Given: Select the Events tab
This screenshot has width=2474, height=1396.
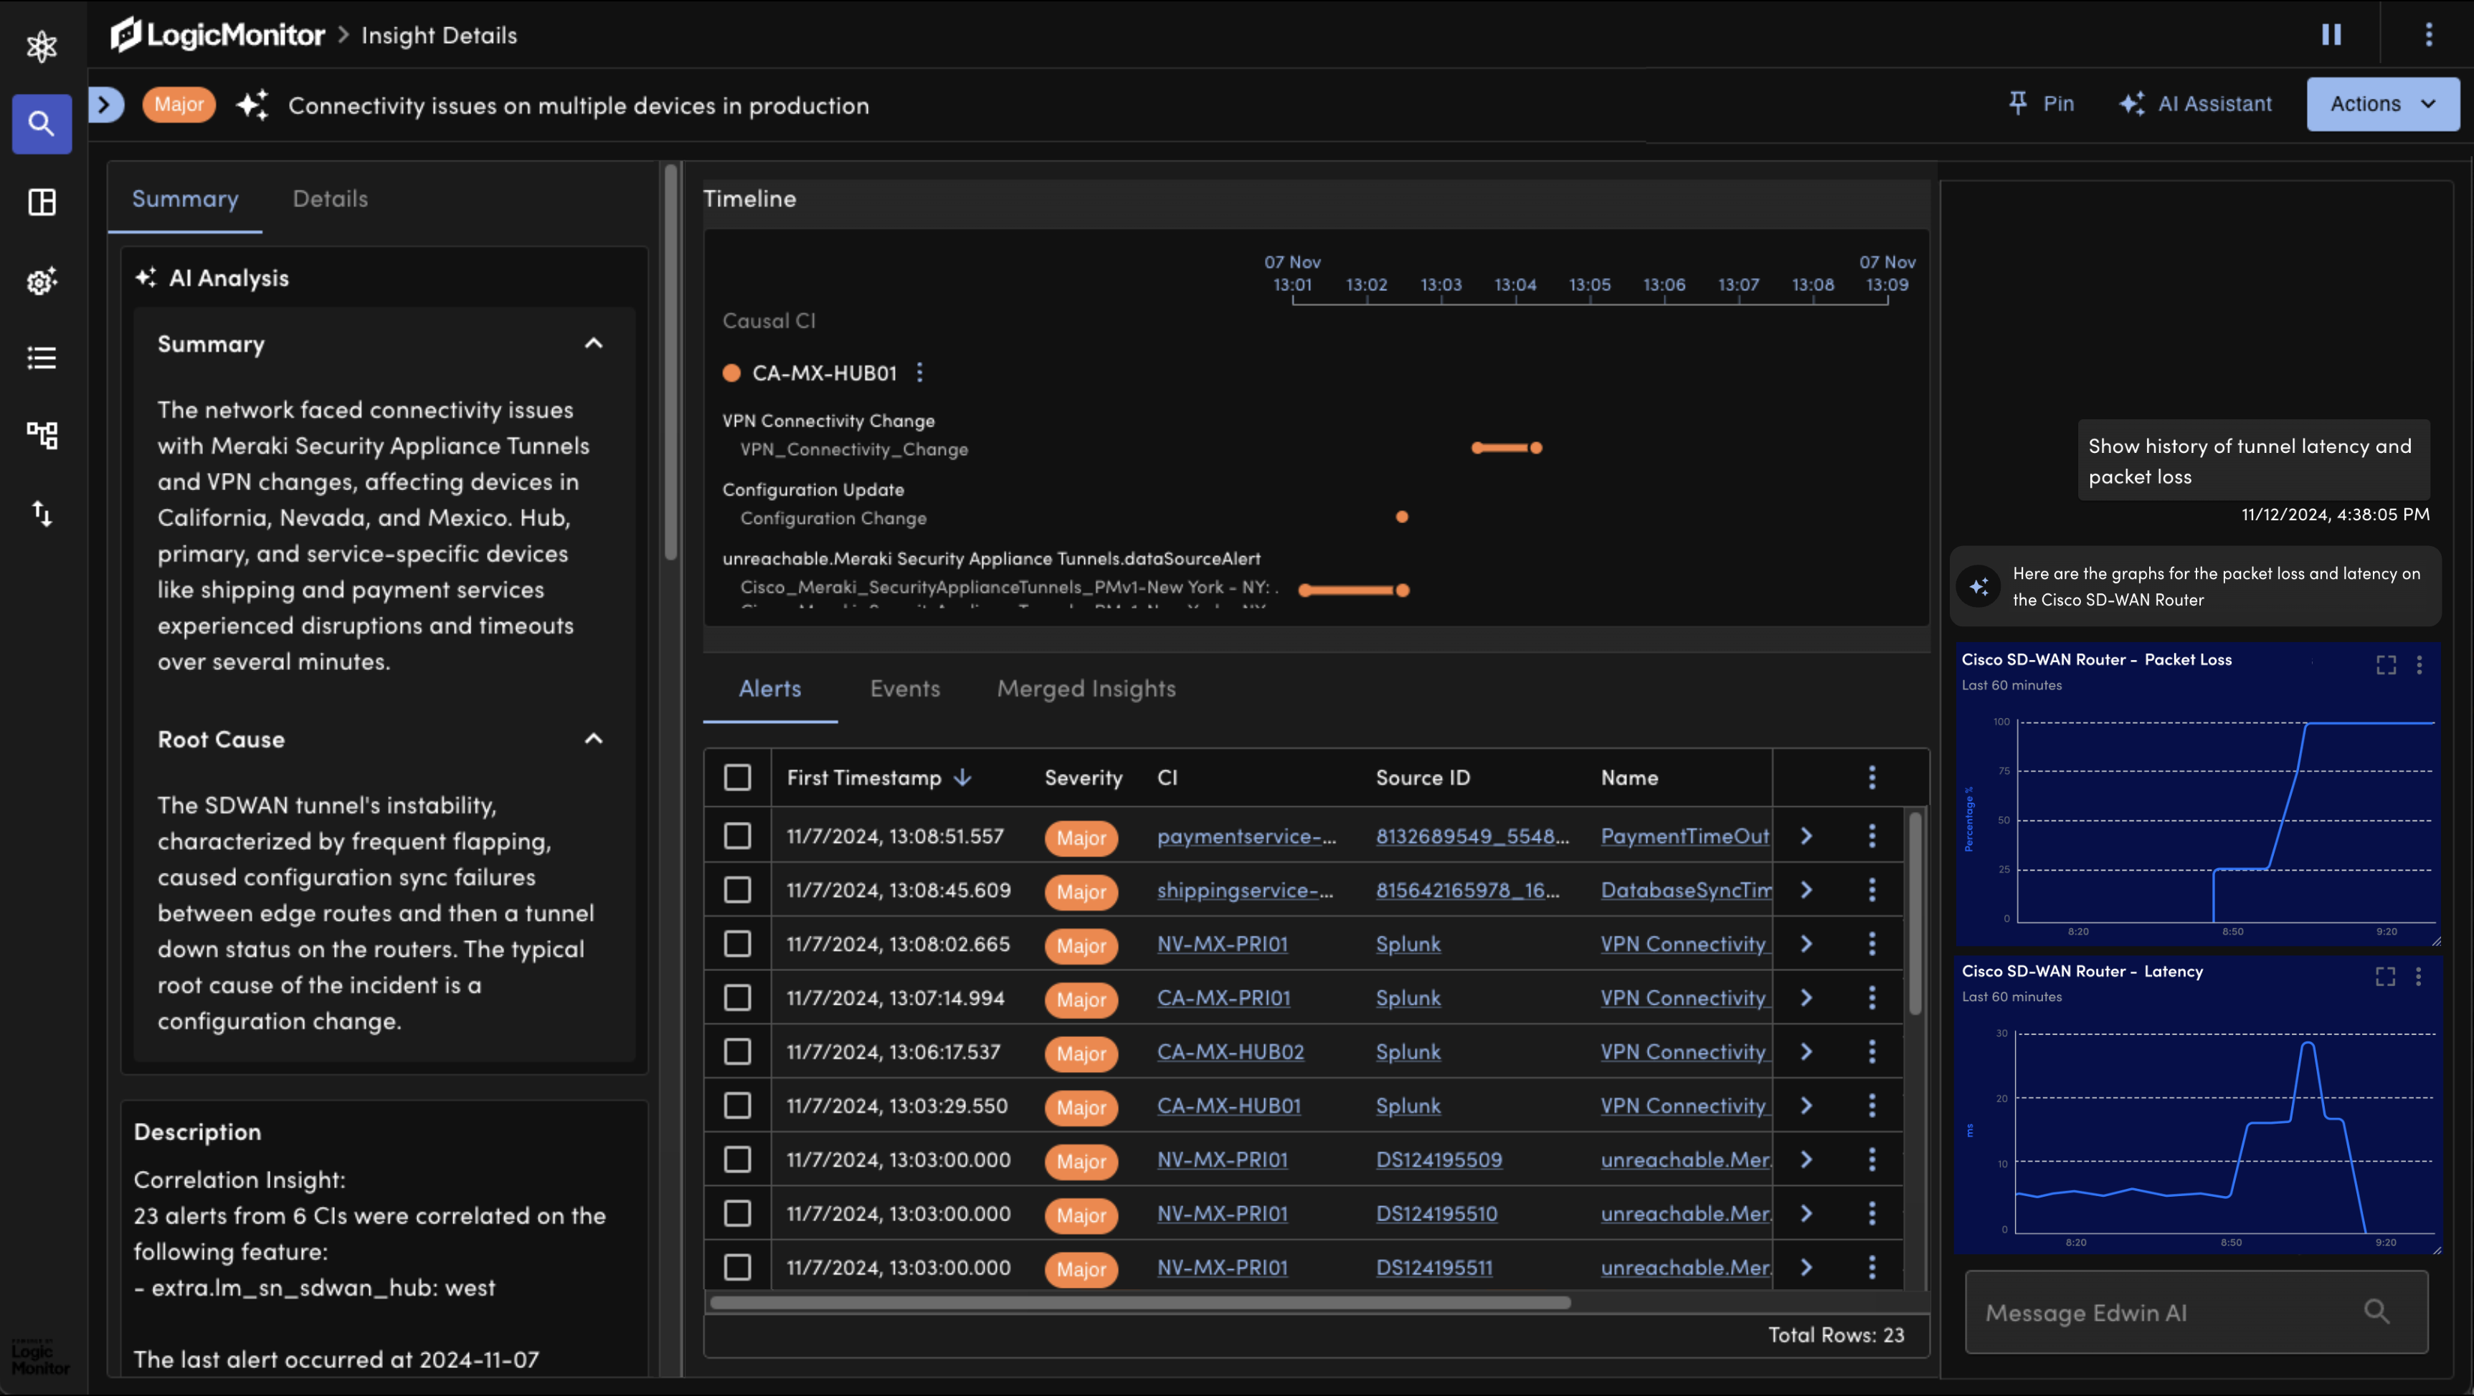Looking at the screenshot, I should tap(905, 689).
